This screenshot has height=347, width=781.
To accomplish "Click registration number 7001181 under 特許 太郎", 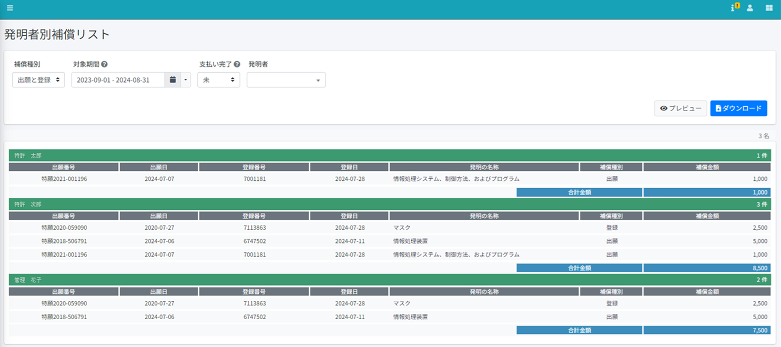I will (255, 179).
